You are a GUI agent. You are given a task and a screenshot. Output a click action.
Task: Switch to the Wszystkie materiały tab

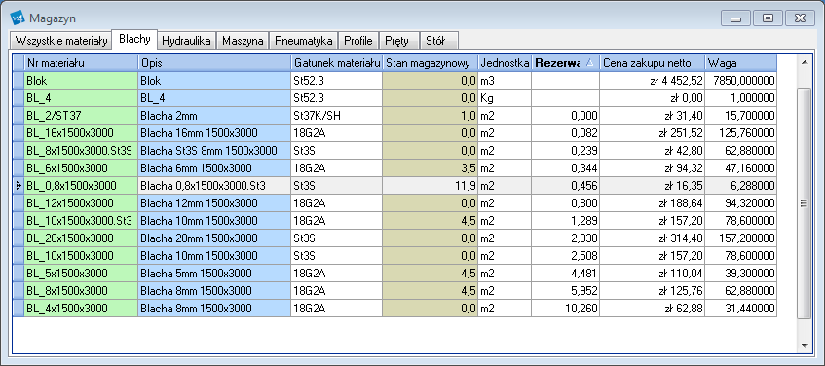coord(61,41)
